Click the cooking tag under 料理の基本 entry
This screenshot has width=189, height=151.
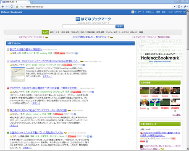pos(44,53)
